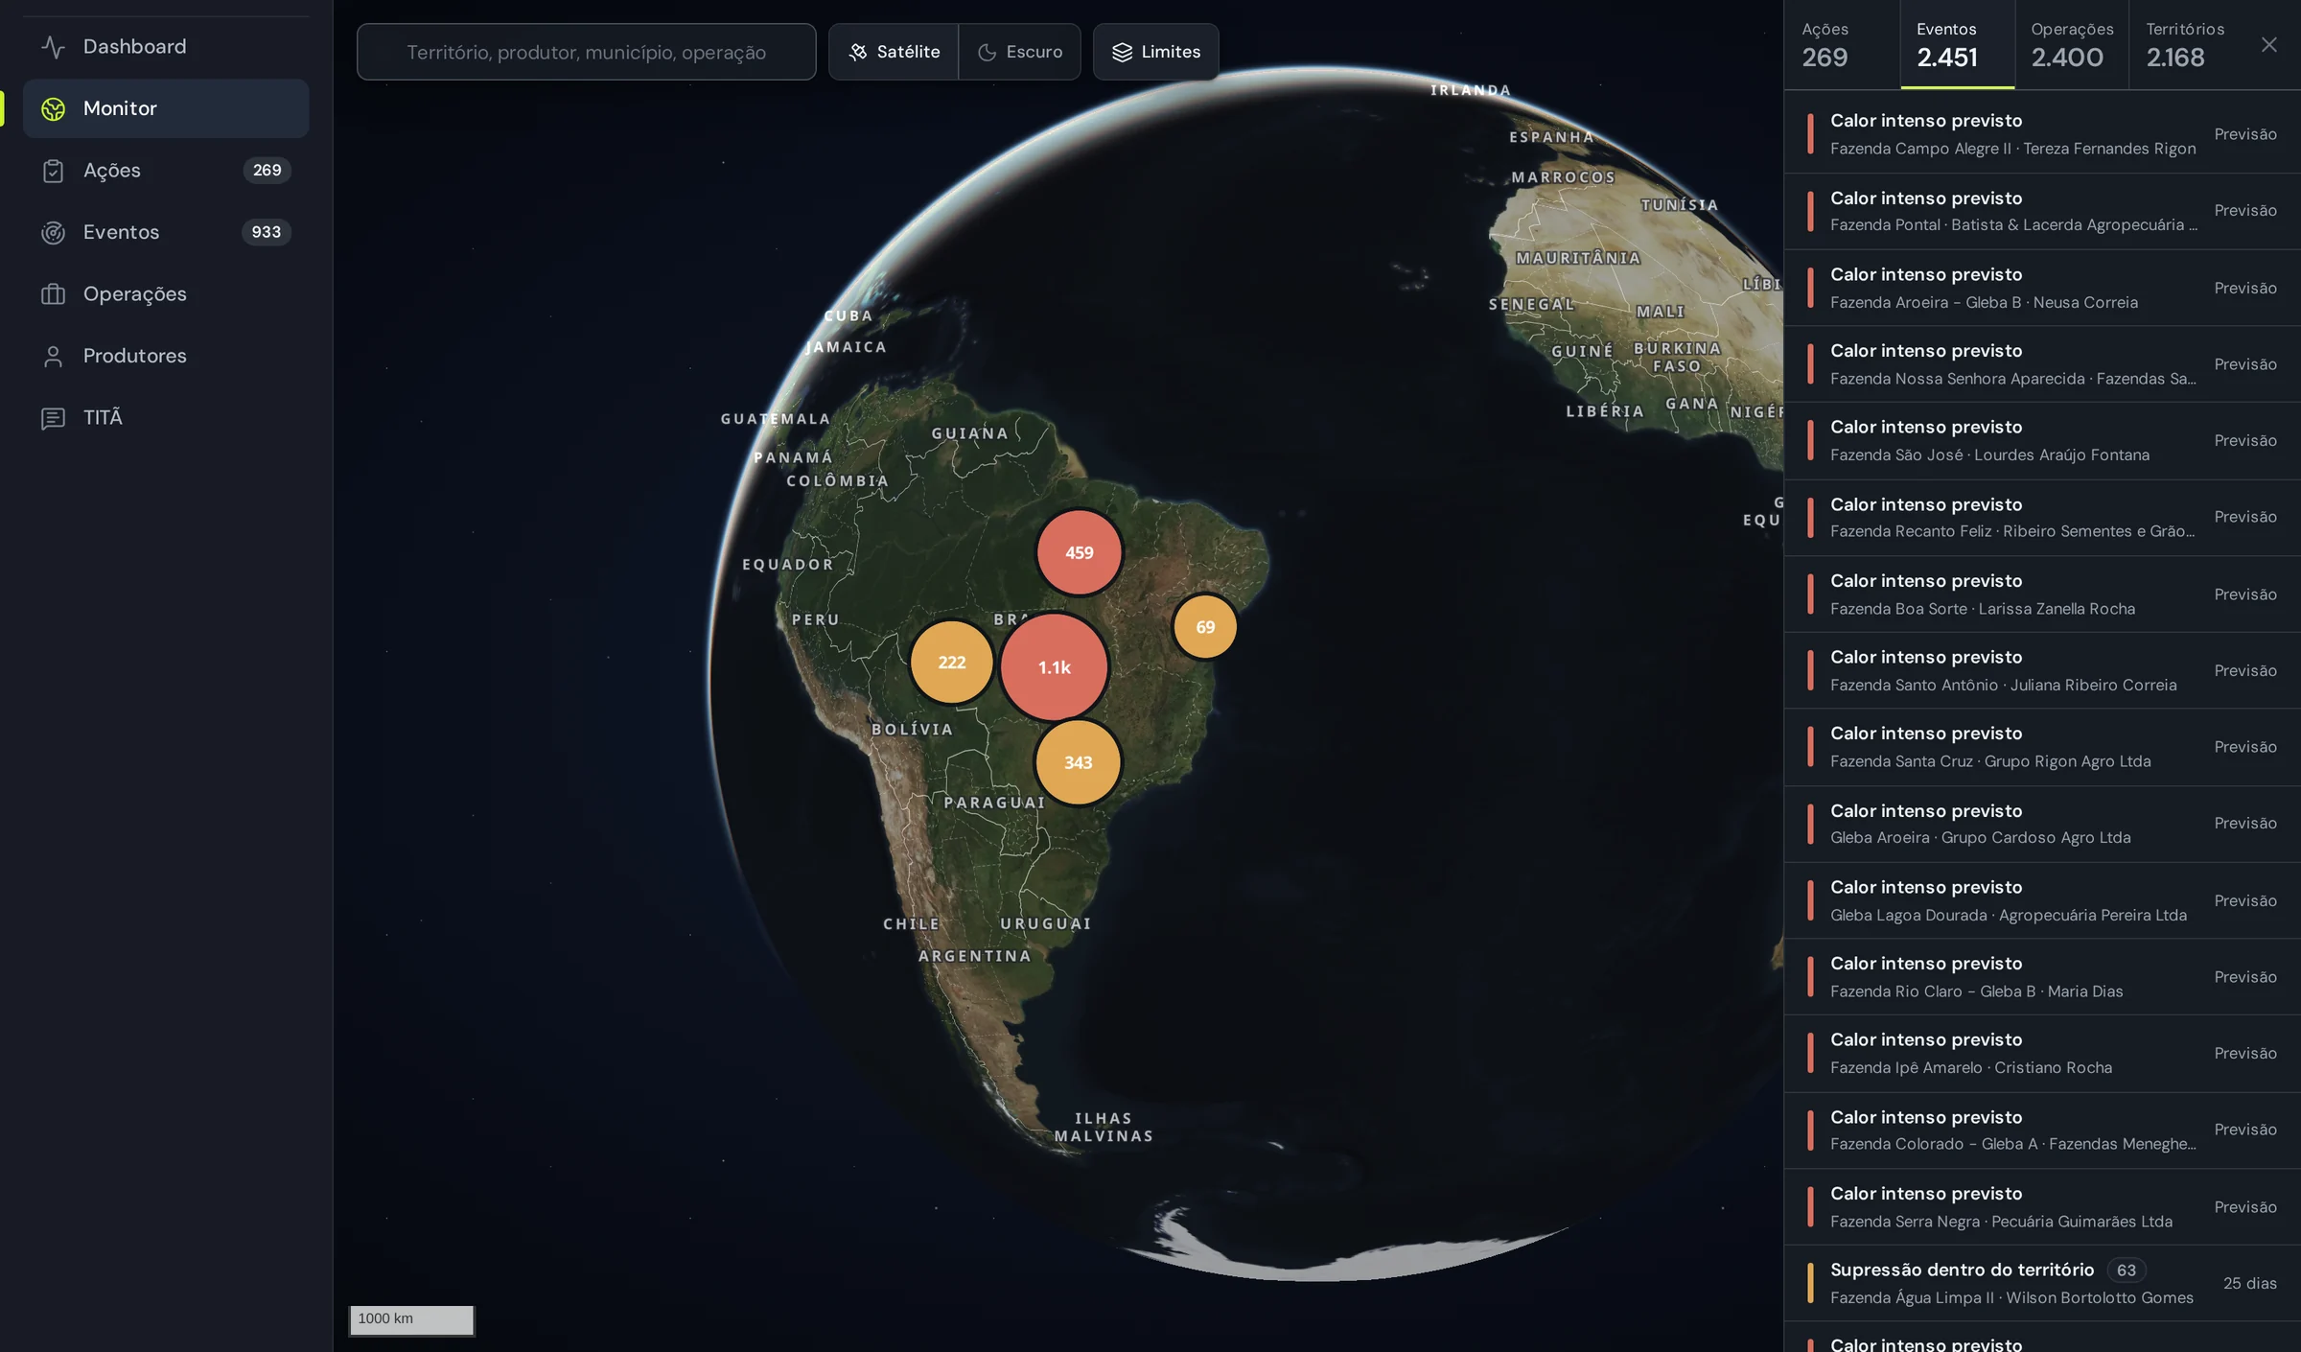Open the 222 event cluster marker
The height and width of the screenshot is (1352, 2301).
[952, 663]
